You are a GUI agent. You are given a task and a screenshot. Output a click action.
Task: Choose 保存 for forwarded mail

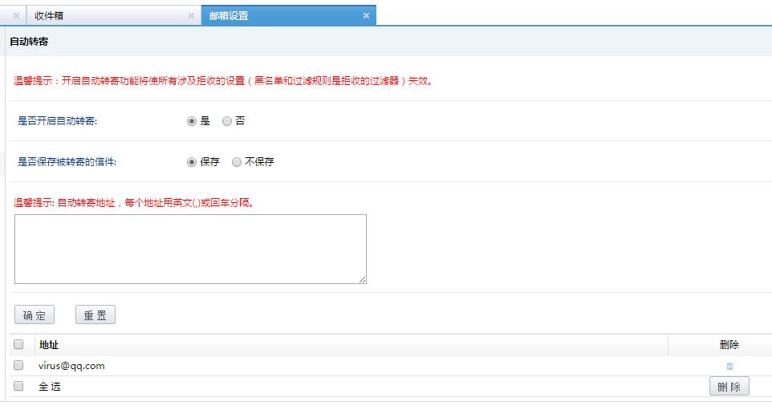192,162
